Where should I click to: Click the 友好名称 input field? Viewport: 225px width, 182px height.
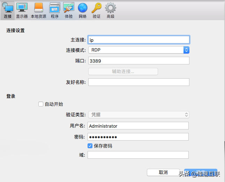click(x=139, y=82)
